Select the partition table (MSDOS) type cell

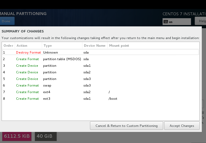62,59
